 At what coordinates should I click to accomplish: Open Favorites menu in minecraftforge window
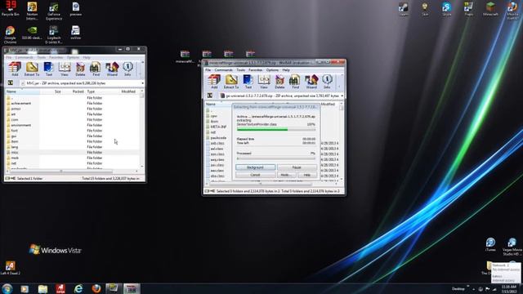point(256,70)
